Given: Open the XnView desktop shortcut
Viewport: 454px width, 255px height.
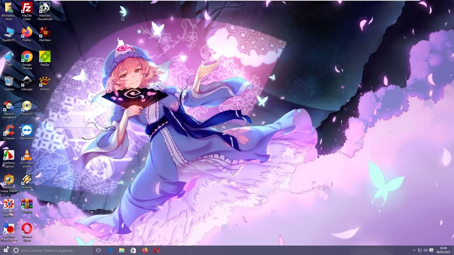Looking at the screenshot, I should (x=45, y=83).
